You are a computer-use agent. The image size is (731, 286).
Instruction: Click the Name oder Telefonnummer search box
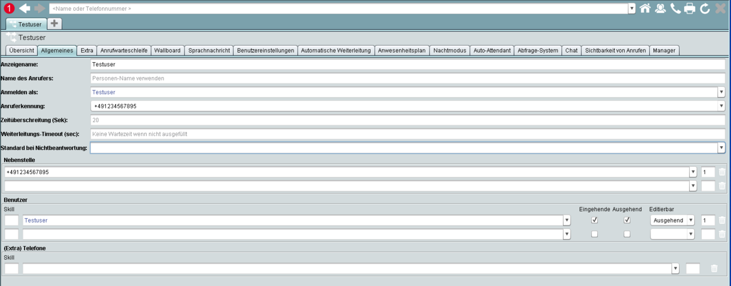[338, 9]
